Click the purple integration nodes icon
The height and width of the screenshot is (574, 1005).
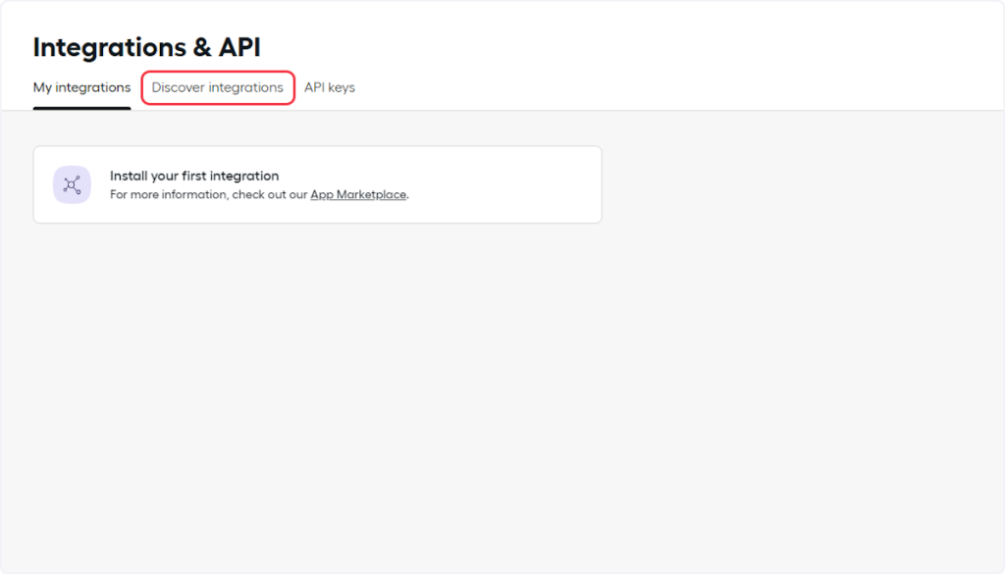[x=72, y=184]
